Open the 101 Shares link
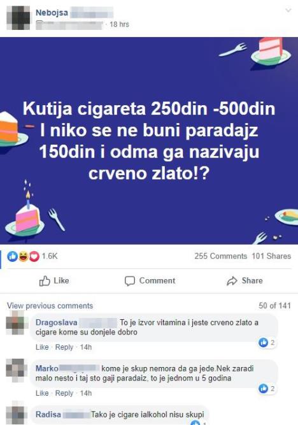This screenshot has width=298, height=425. point(271,256)
